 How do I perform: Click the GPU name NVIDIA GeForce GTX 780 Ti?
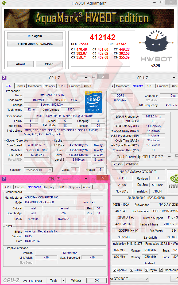tap(138, 172)
